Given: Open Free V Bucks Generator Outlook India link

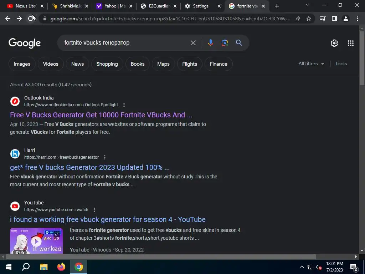Looking at the screenshot, I should pyautogui.click(x=101, y=115).
